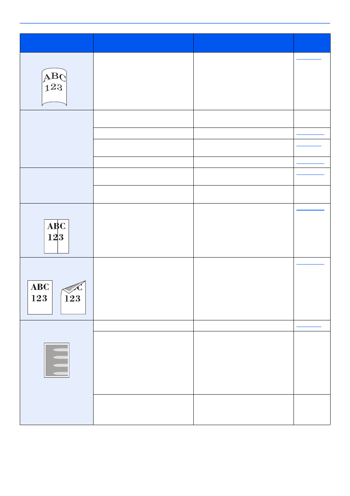Screen dimensions: 350x496
Task: Click the cell right of folded corner illustrations
Action: coord(143,289)
